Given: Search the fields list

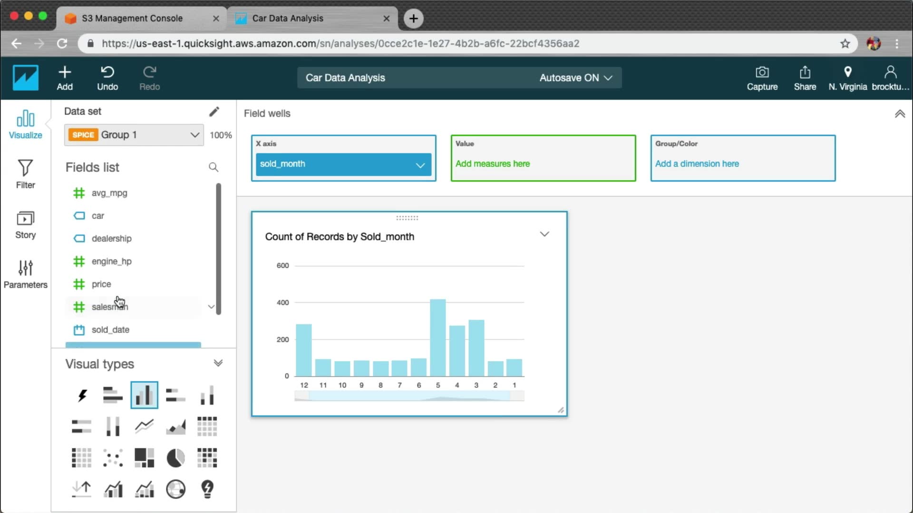Looking at the screenshot, I should [214, 167].
